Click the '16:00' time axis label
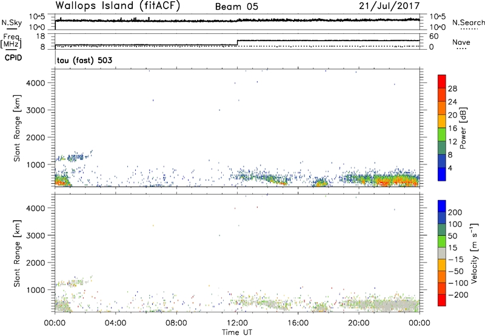Viewport: 485px width, 336px height. pos(298,323)
